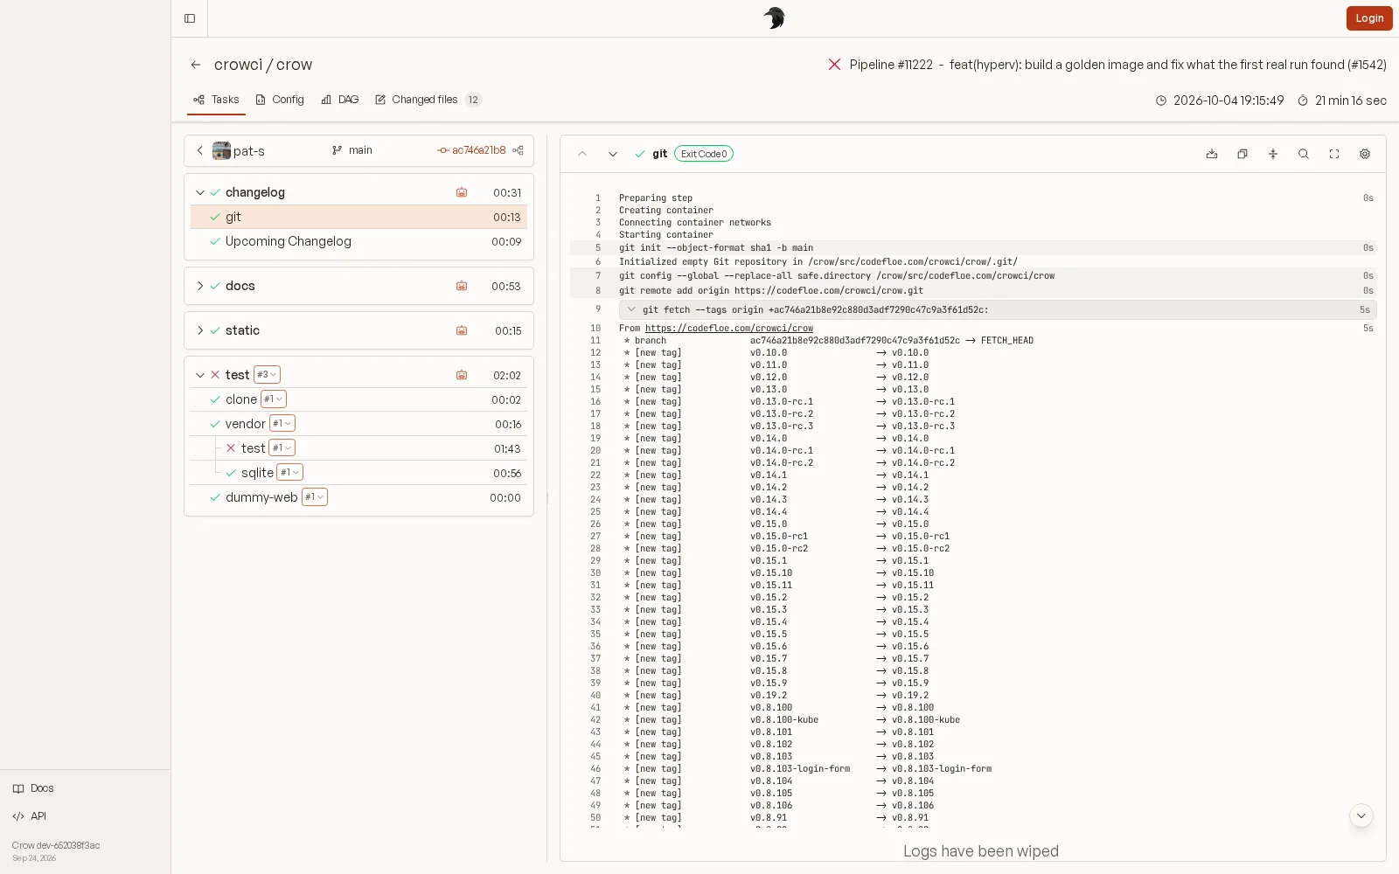Expand the docs workflow
Screen dimensions: 1399x874
click(200, 286)
